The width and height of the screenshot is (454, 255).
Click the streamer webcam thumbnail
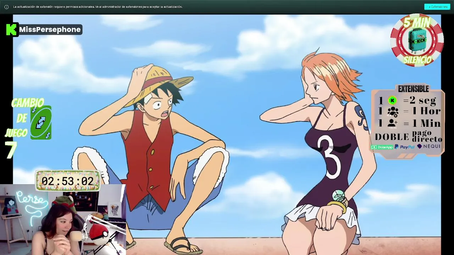coord(63,220)
